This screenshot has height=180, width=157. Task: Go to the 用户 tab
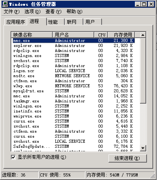coord(93,22)
